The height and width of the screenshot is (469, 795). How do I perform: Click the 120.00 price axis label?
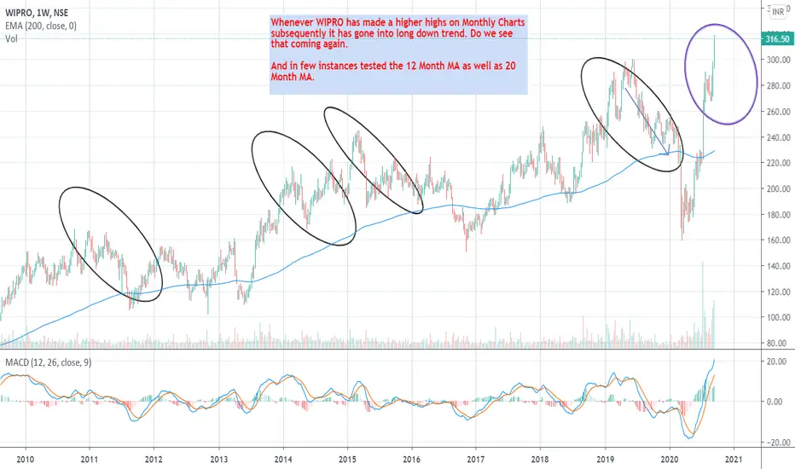pos(778,292)
